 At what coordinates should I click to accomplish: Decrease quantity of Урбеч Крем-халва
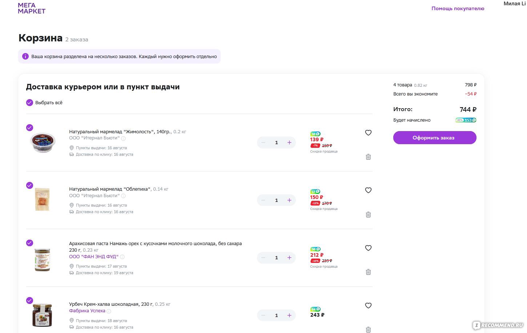coord(263,316)
